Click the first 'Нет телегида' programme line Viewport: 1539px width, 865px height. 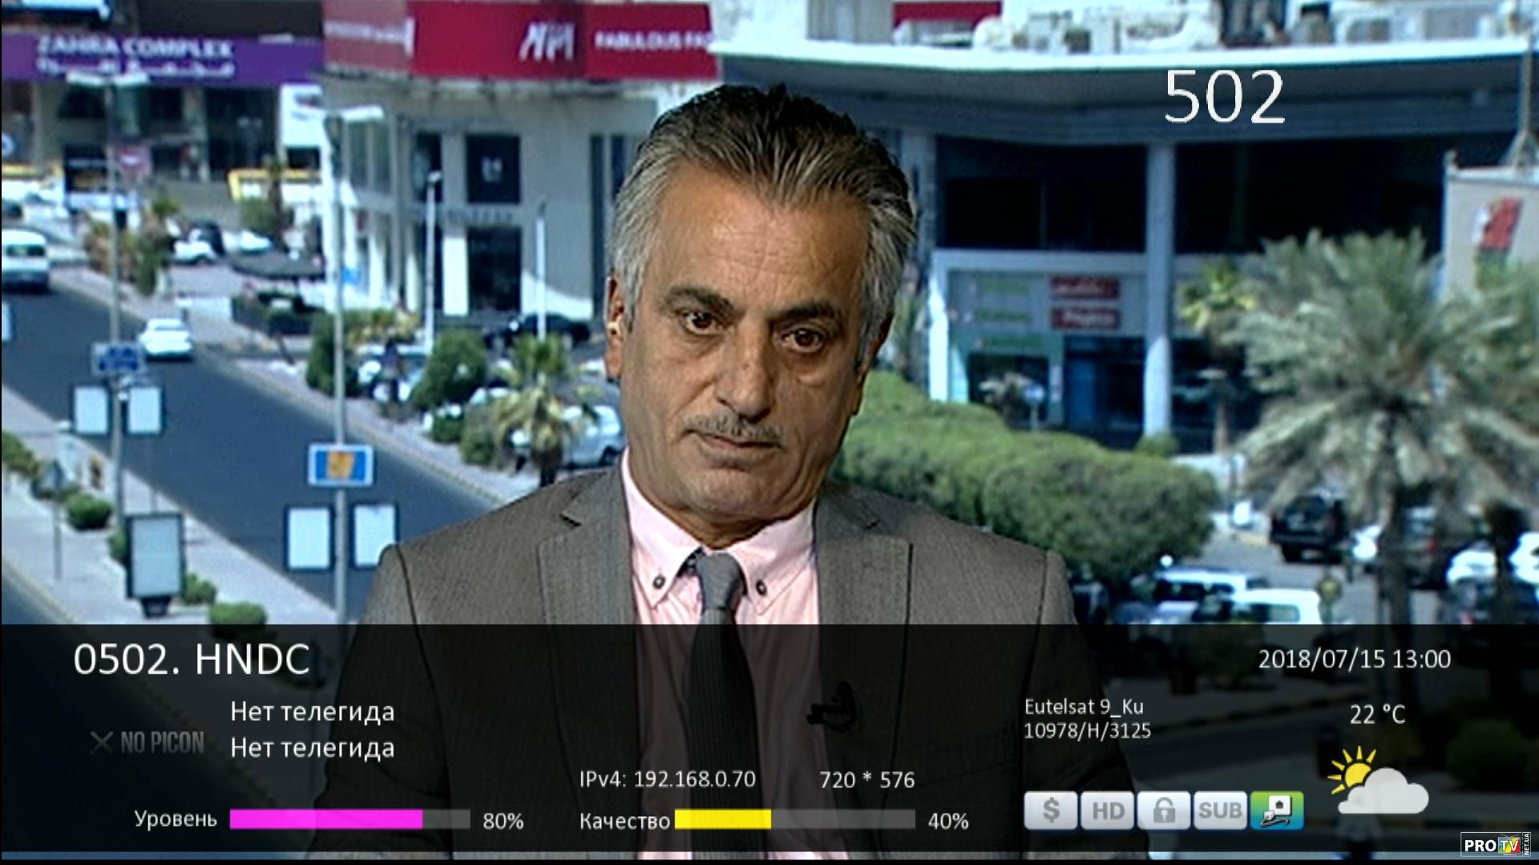[312, 711]
